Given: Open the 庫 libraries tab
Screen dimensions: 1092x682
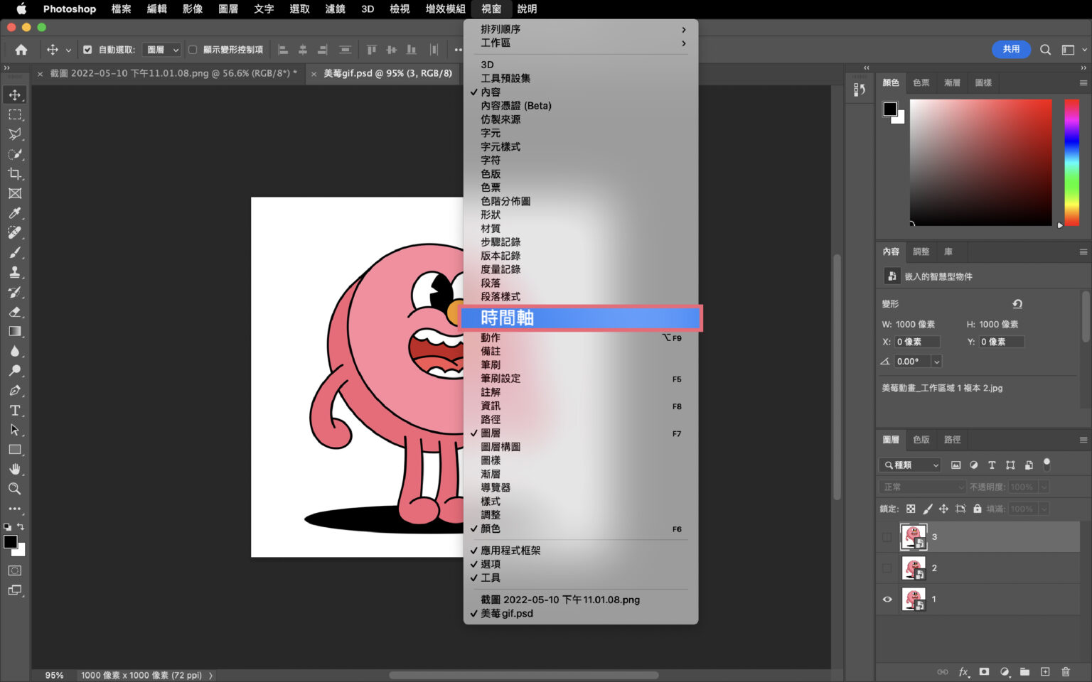Looking at the screenshot, I should click(948, 251).
